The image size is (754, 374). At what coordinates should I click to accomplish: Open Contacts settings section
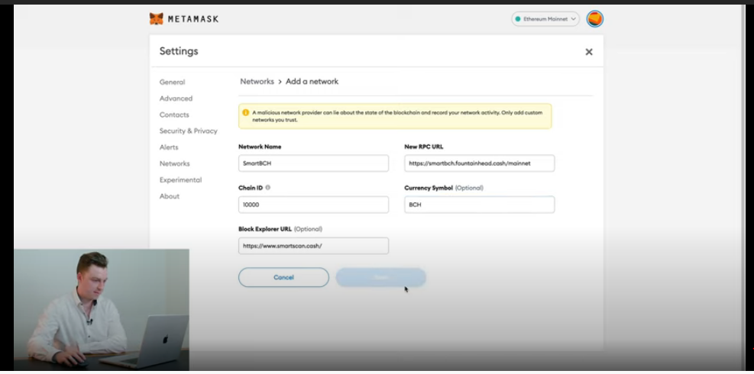pos(174,115)
